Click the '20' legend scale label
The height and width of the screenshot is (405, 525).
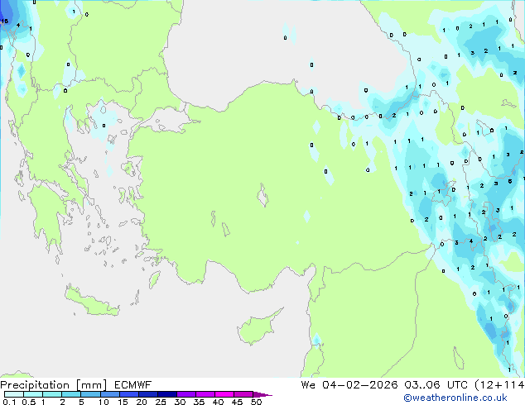coord(142,402)
